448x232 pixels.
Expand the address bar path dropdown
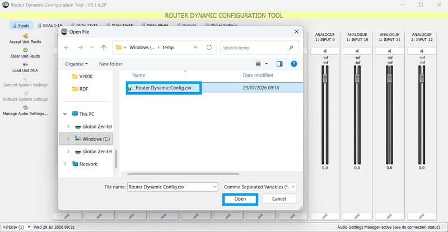click(195, 48)
